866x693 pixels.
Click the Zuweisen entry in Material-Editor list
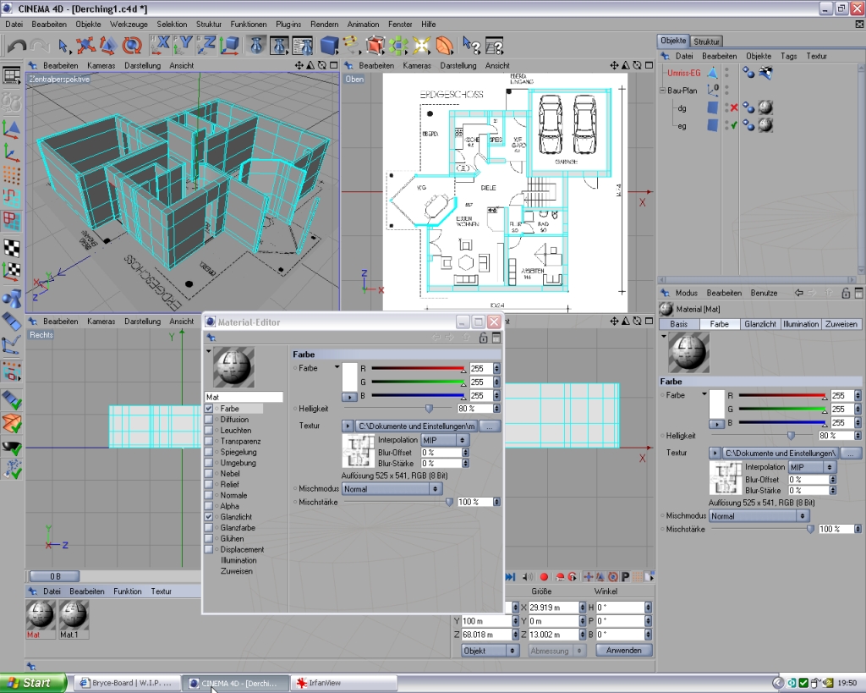pyautogui.click(x=237, y=571)
